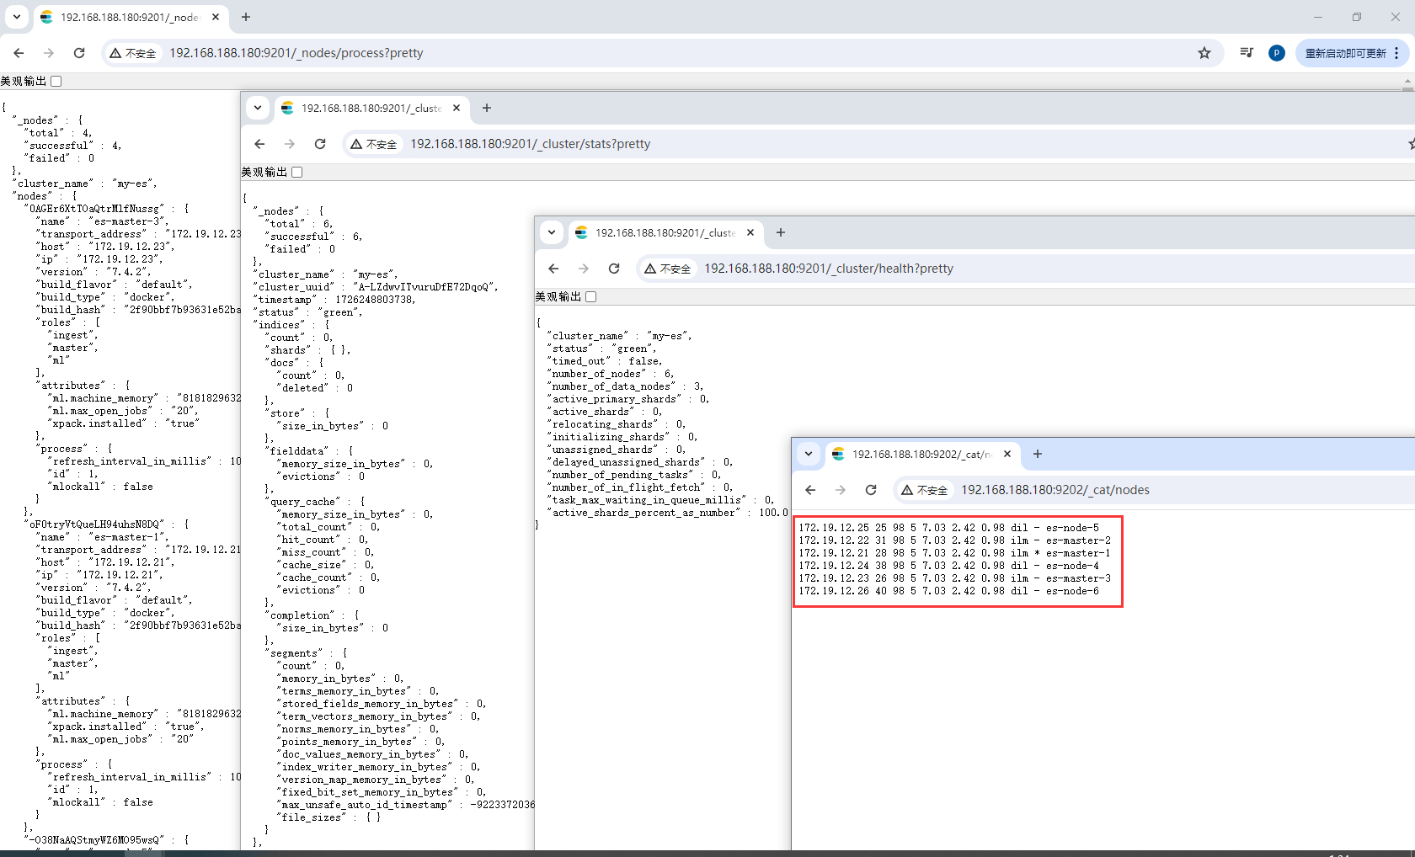Click "unassigned_shards" line in health output
1415x857 pixels.
click(617, 450)
